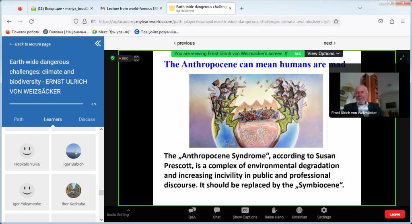The image size is (412, 224).
Task: Select Ukrainian interpretation language icon
Action: pos(299,210)
